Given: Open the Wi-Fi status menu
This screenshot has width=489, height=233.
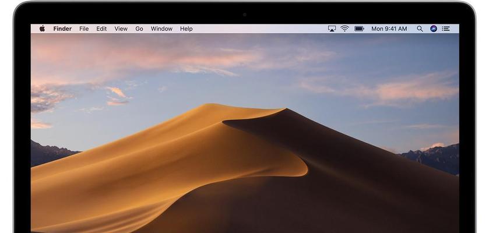Looking at the screenshot, I should point(344,29).
